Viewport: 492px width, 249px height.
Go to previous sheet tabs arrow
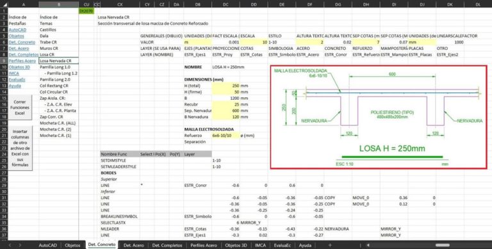tap(10, 245)
